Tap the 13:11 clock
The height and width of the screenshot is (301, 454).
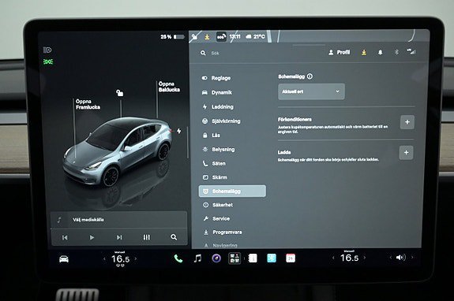[235, 37]
